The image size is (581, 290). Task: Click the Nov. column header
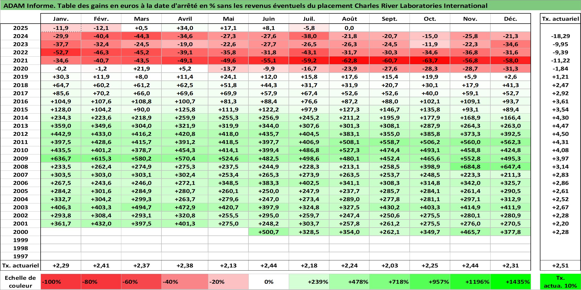click(470, 19)
